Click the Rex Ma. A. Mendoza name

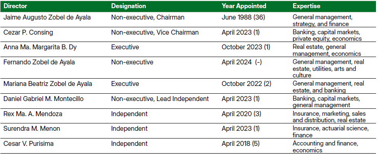click(33, 114)
